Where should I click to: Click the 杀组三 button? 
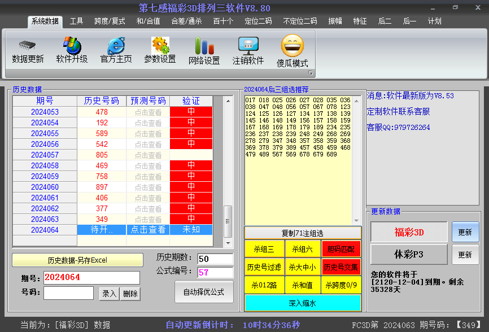coord(264,249)
